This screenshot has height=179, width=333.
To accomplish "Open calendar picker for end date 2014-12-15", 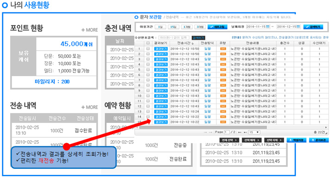I will tap(298, 27).
